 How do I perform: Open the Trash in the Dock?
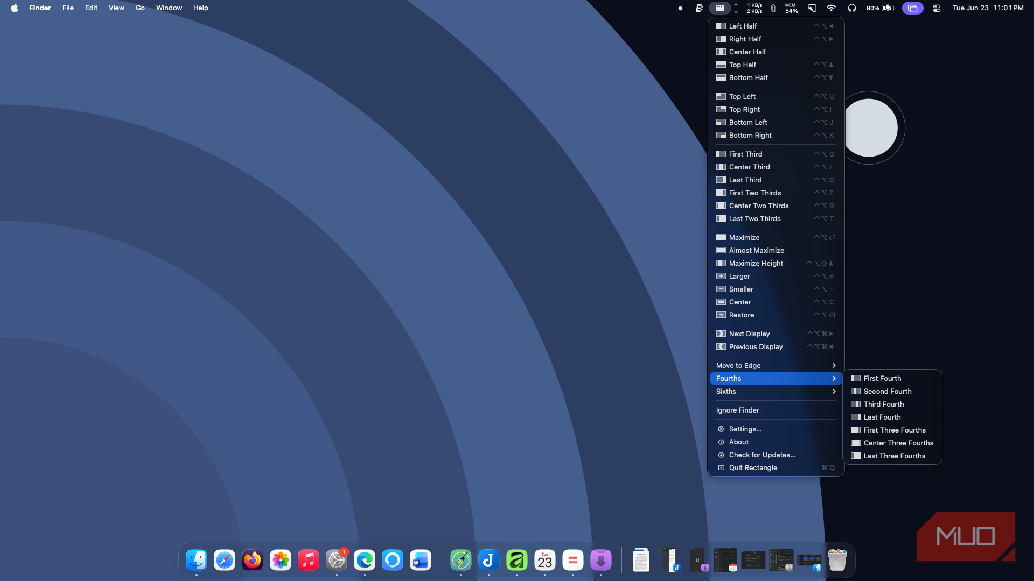tap(837, 561)
